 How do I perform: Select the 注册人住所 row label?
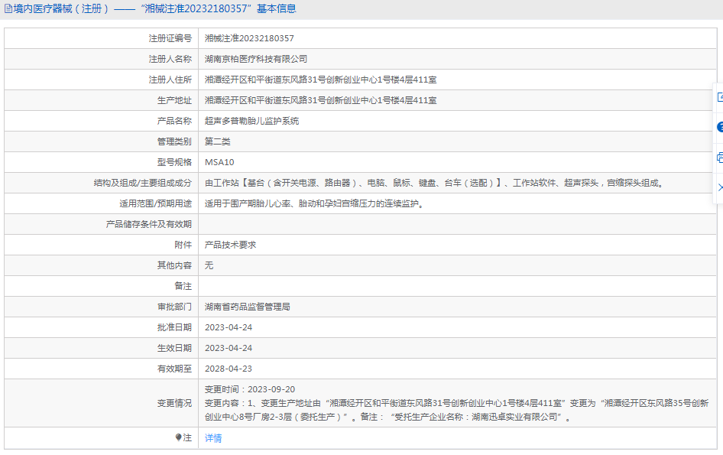click(170, 80)
